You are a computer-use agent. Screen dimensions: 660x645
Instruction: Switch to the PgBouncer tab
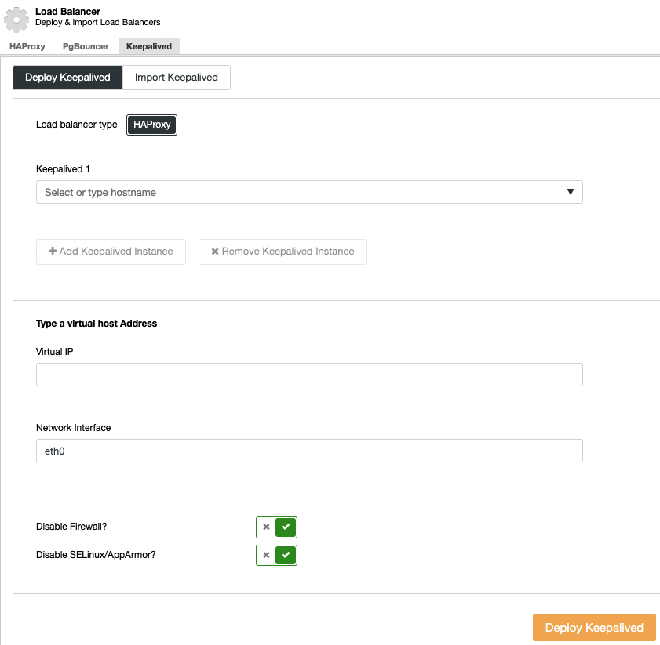point(86,46)
